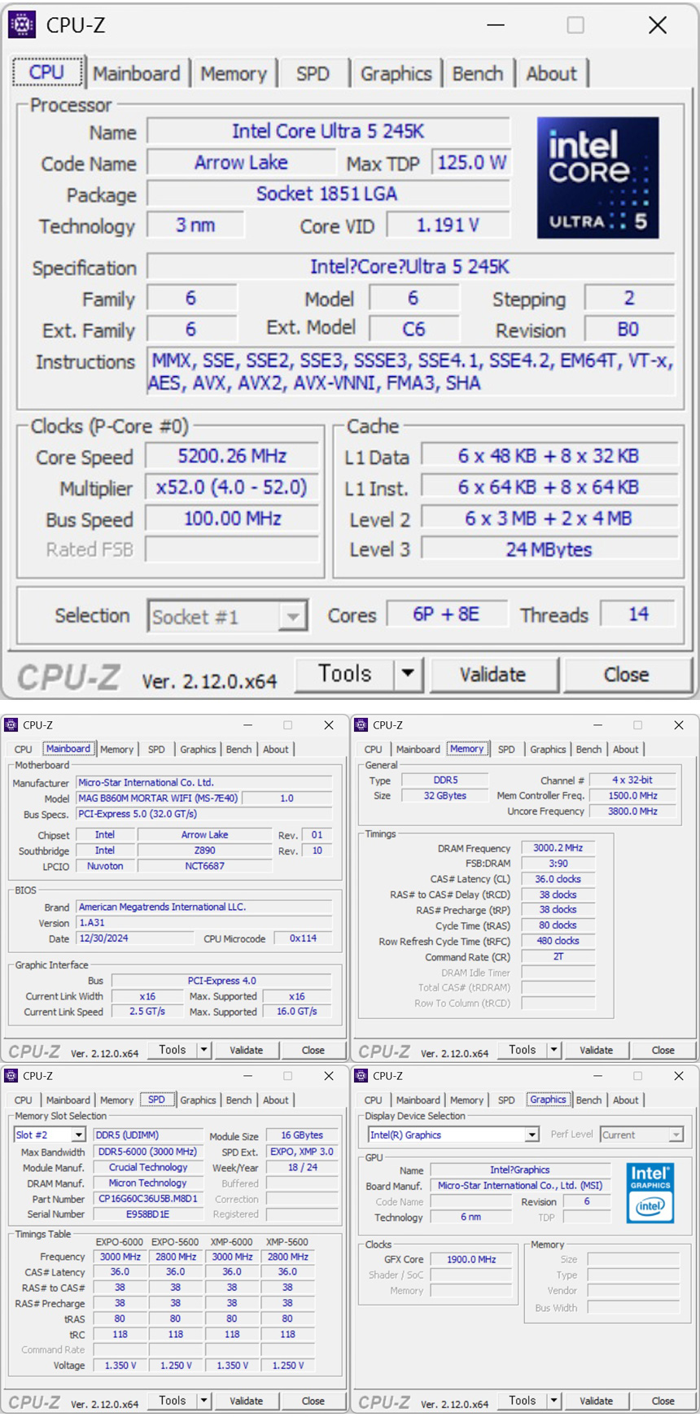The image size is (700, 1417).
Task: Click the CPU-Z icon in the largest window's title bar
Action: click(x=22, y=25)
